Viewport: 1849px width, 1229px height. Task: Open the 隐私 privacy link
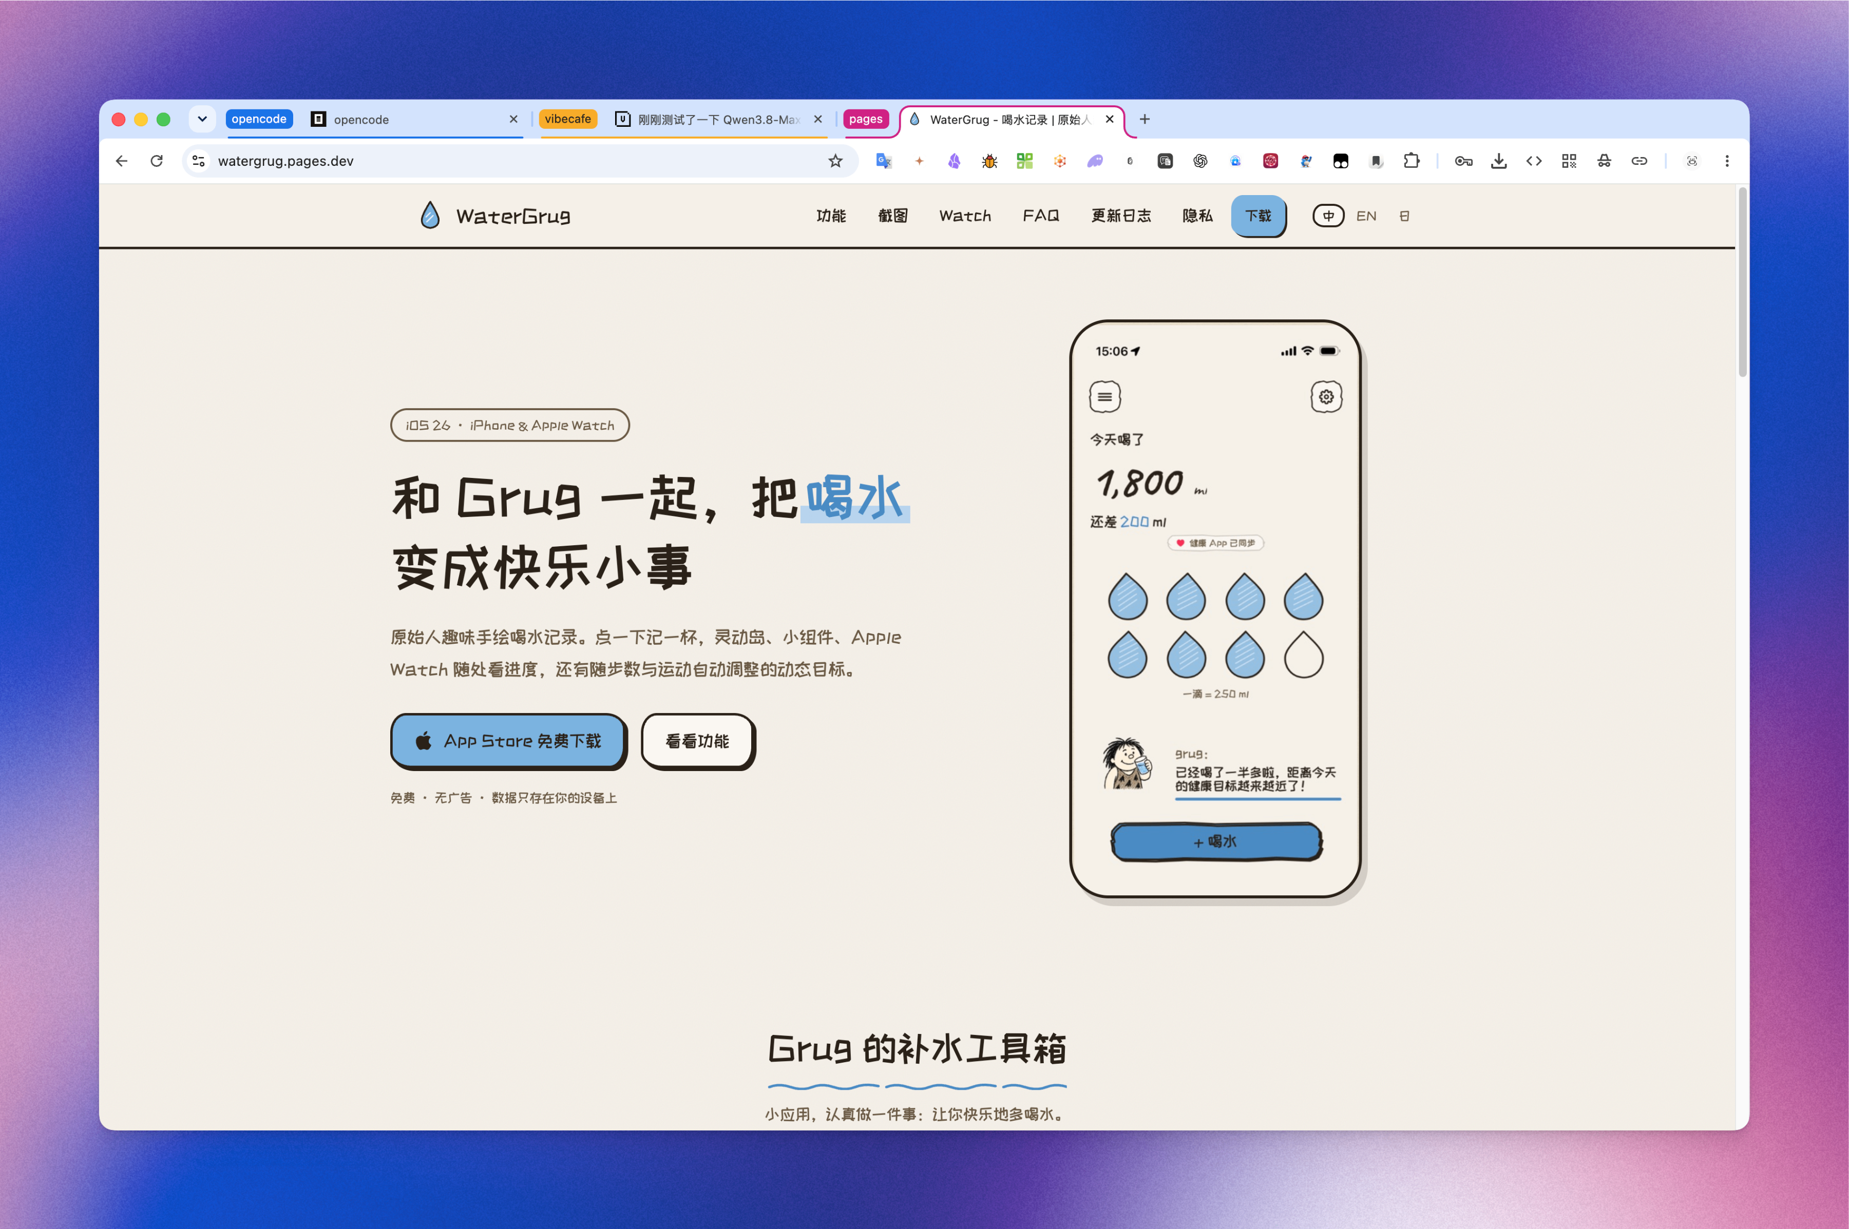point(1197,216)
